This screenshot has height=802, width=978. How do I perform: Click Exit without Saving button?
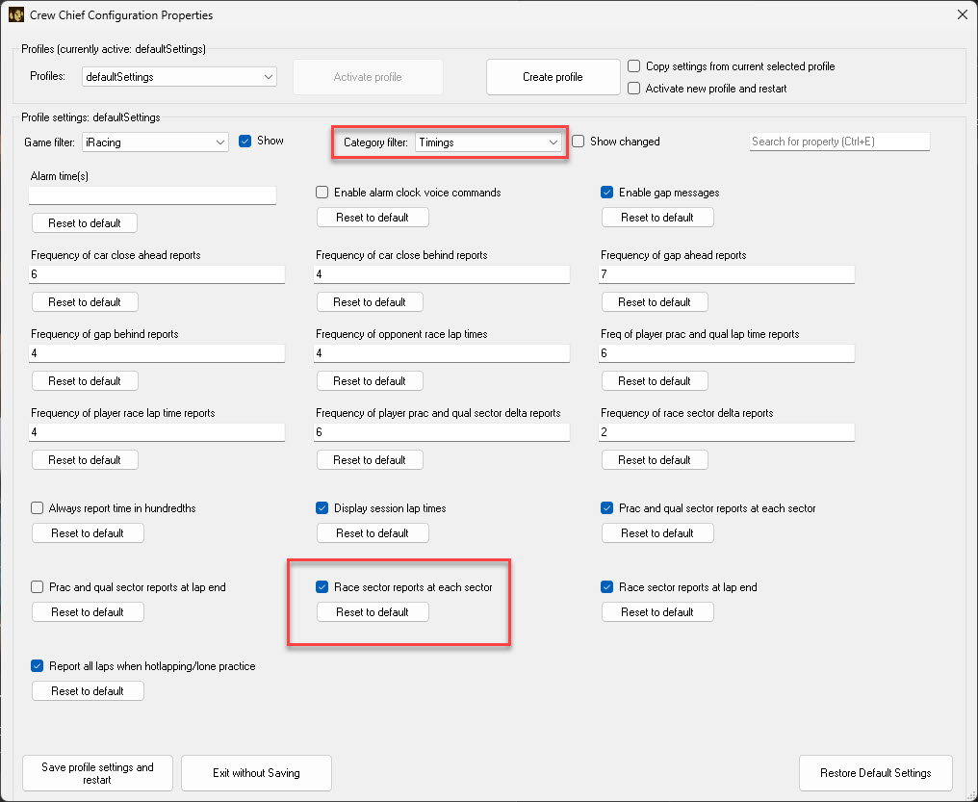click(256, 773)
